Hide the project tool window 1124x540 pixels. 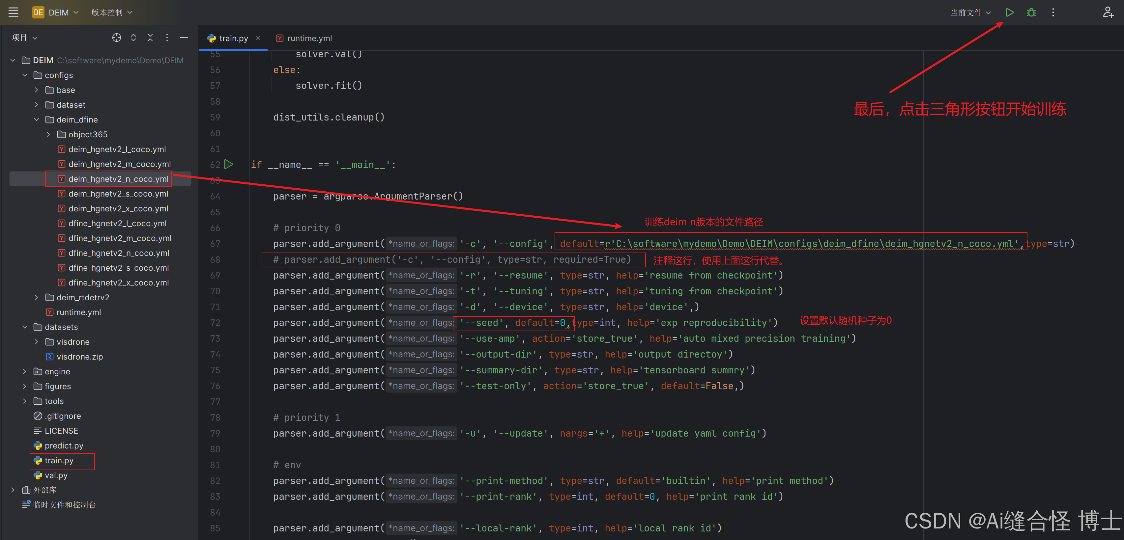point(184,38)
